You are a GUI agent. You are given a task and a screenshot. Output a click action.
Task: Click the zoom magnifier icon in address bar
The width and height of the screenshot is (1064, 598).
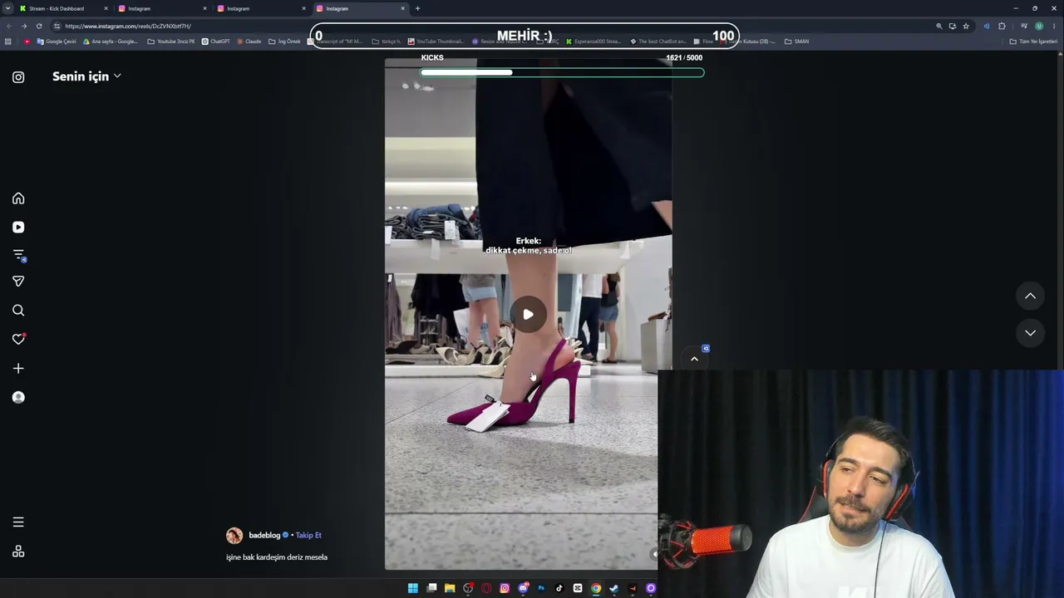coord(939,26)
